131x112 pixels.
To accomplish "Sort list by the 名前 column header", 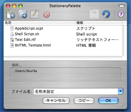I will 39,23.
